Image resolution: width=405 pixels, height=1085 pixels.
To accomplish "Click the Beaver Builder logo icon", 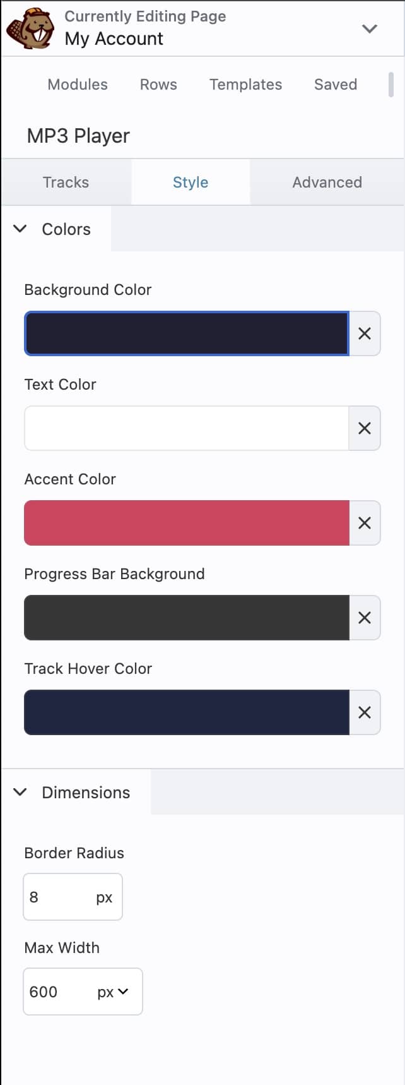I will tap(30, 28).
